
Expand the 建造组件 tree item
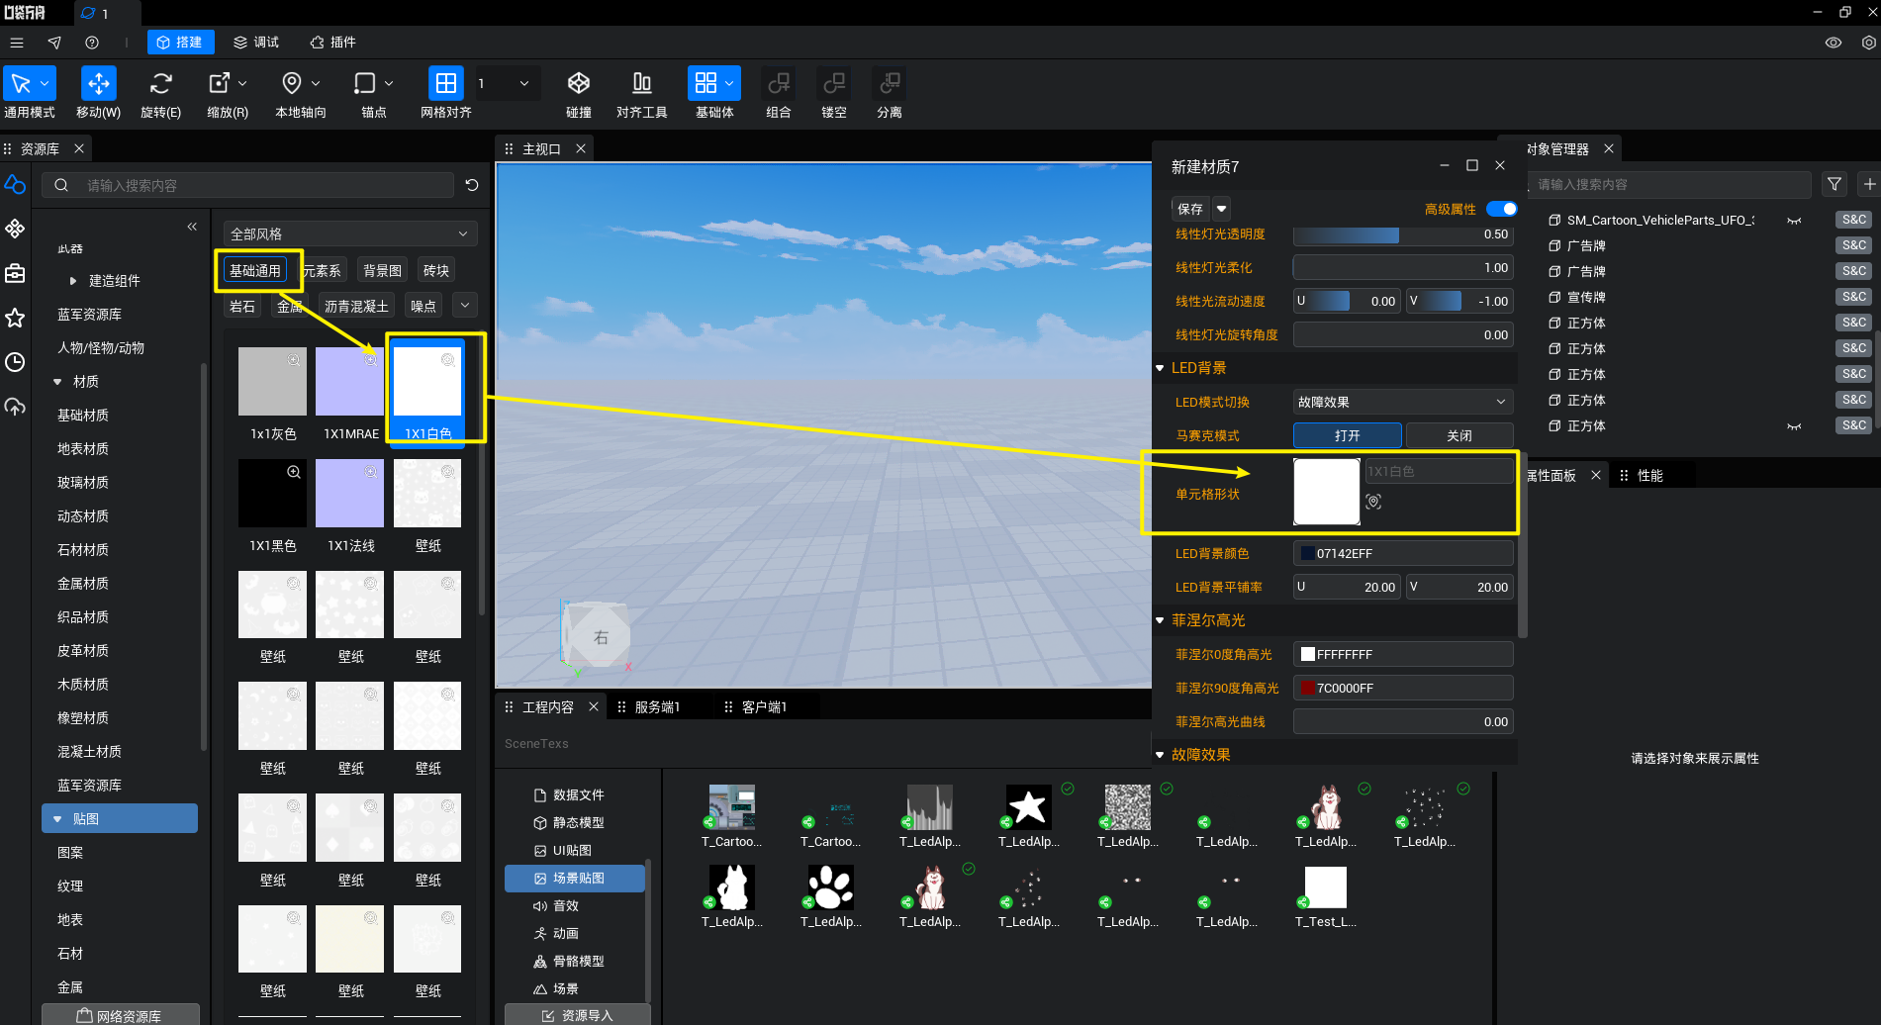click(73, 281)
